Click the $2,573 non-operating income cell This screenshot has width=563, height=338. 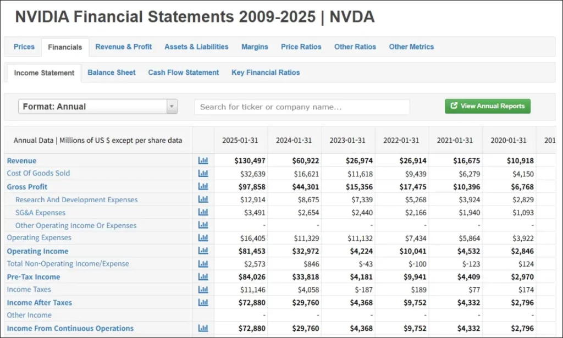(x=255, y=264)
